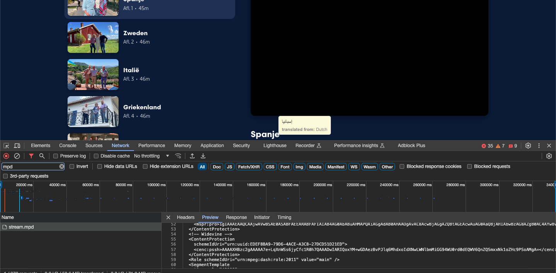Image resolution: width=556 pixels, height=273 pixels.
Task: Open DevTools settings gear in tab bar
Action: pos(528,146)
